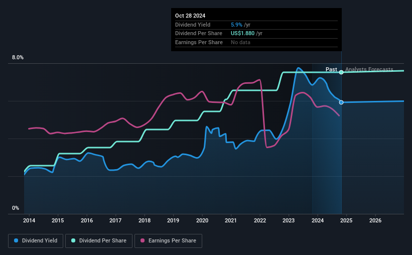Click the tooltip Earnings Per Share row label
The image size is (412, 255).
pos(199,42)
